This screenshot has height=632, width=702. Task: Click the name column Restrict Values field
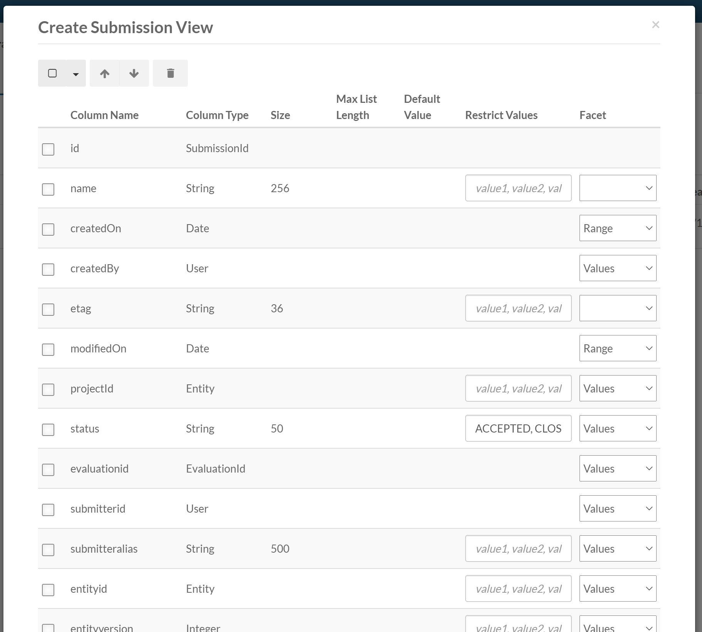518,188
